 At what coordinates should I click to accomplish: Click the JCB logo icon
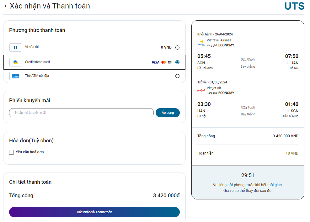(x=170, y=62)
